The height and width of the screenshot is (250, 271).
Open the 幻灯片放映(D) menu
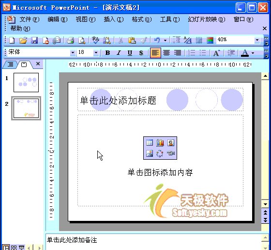(207, 19)
